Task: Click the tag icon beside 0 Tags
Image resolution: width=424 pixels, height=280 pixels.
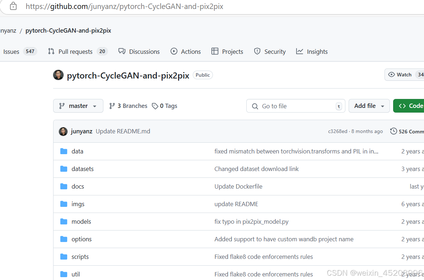Action: pos(155,106)
